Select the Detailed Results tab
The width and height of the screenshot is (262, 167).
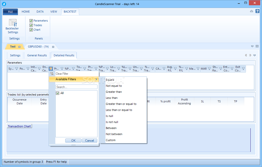tap(64, 55)
